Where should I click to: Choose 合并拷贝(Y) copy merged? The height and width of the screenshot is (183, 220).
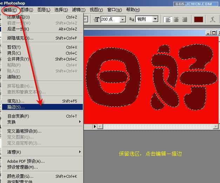tap(42, 59)
